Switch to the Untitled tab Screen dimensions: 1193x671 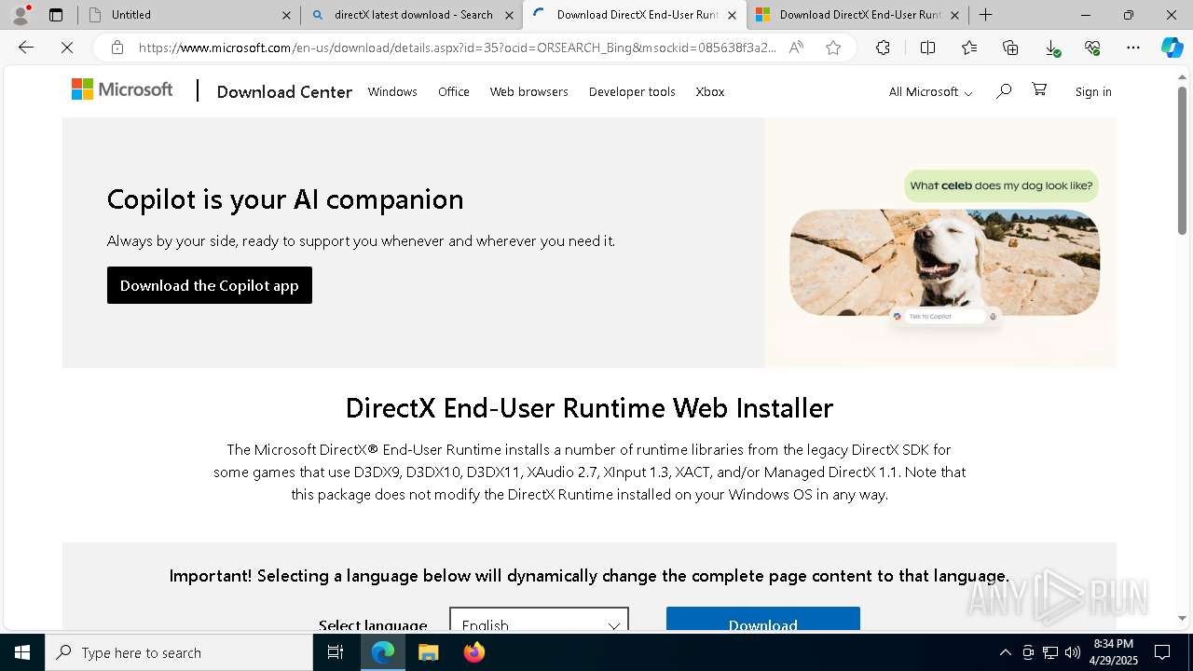point(188,15)
